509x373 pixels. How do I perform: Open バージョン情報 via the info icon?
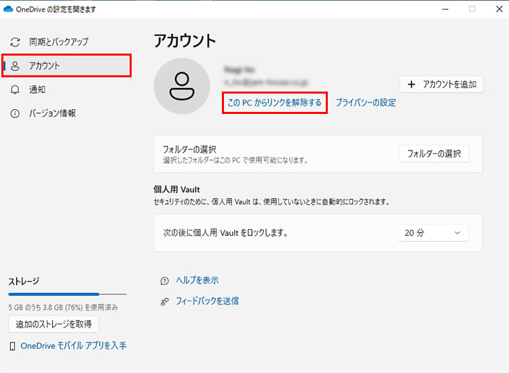click(x=15, y=113)
